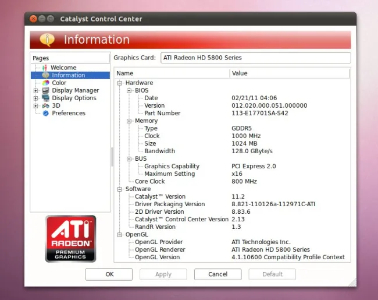The image size is (378, 300).
Task: Collapse the Software section
Action: pos(120,189)
